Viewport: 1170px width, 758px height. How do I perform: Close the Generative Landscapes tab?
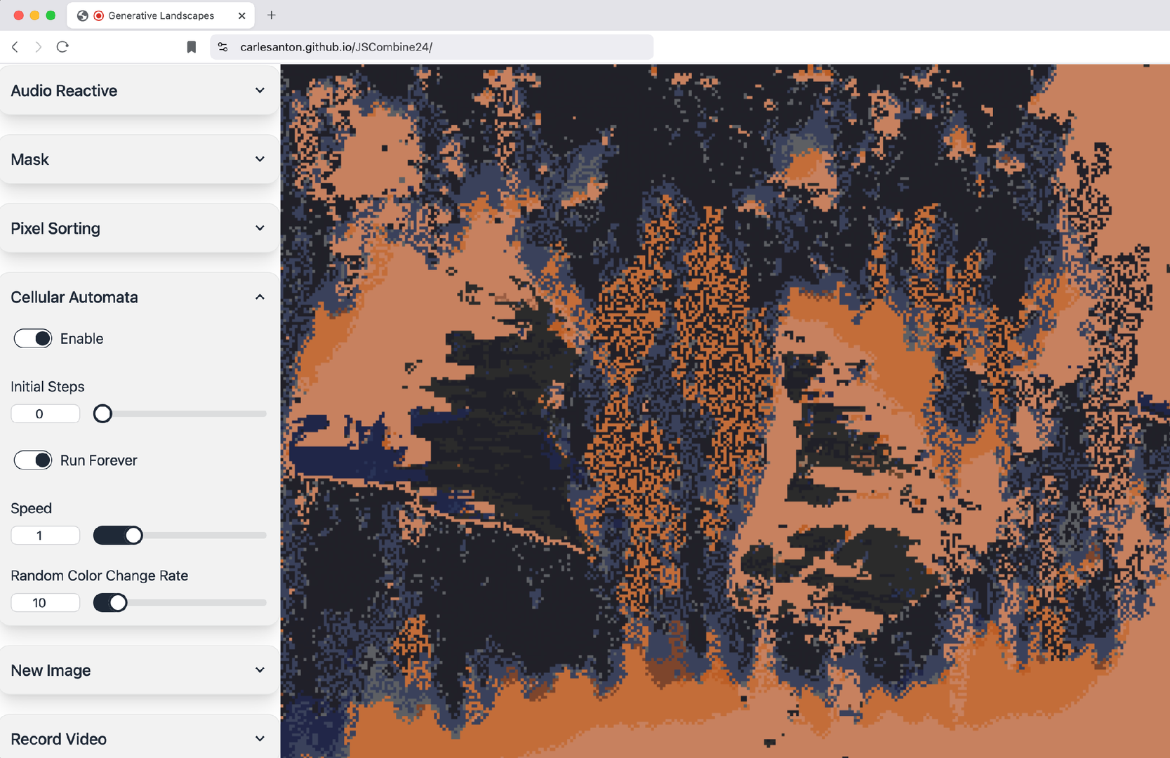241,15
